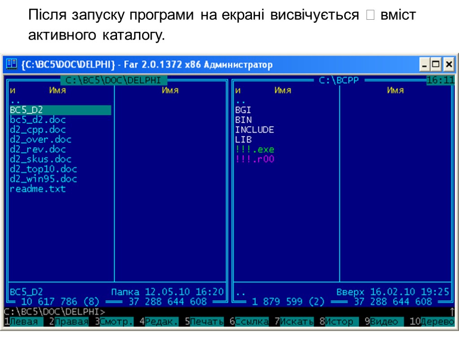
Task: Click the 6 Ссылка function key
Action: click(249, 322)
